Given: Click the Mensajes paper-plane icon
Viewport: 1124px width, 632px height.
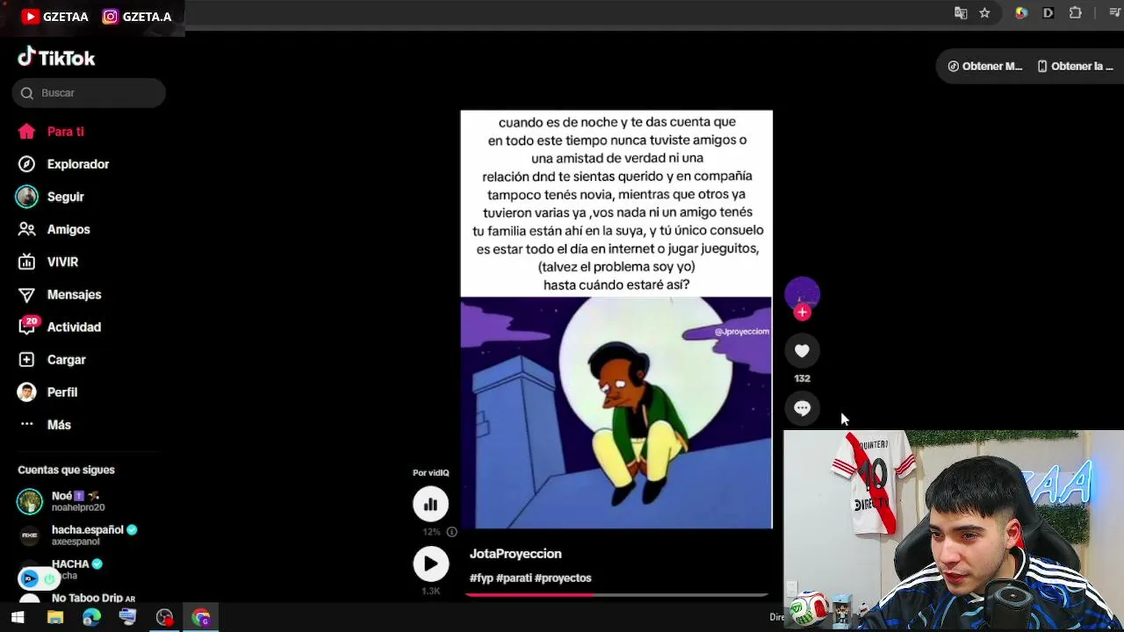Looking at the screenshot, I should coord(27,295).
